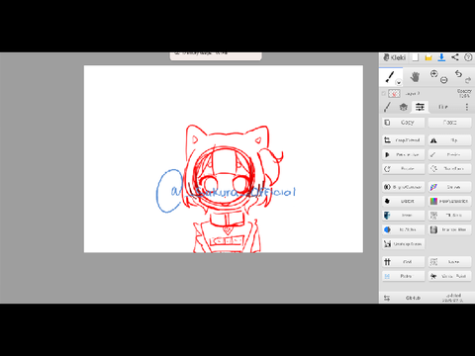475x356 pixels.
Task: Open the Noise generator
Action: tap(450, 262)
